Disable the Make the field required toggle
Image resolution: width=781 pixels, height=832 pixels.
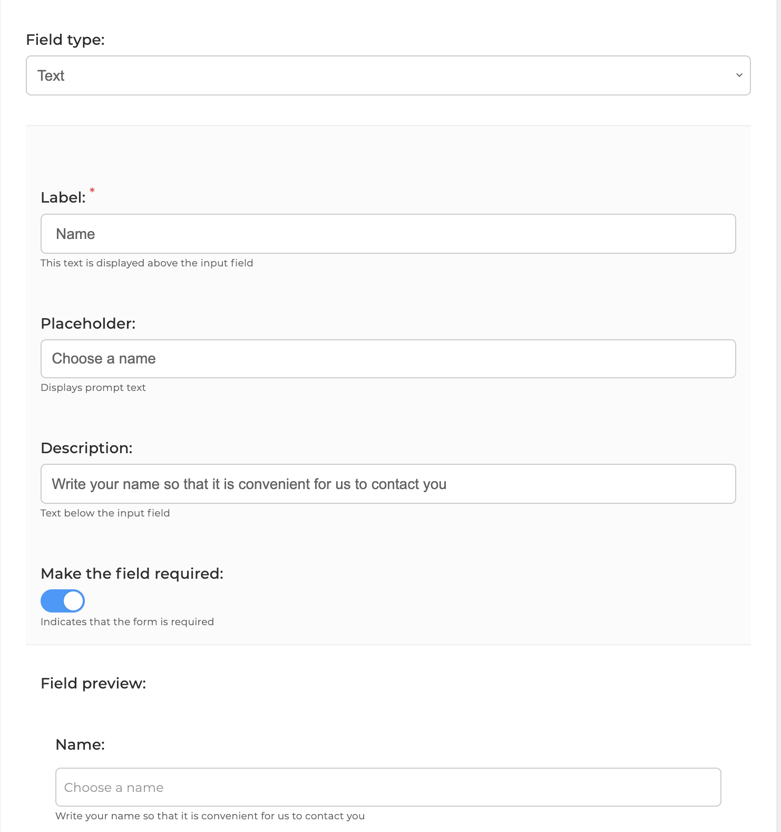pyautogui.click(x=63, y=601)
